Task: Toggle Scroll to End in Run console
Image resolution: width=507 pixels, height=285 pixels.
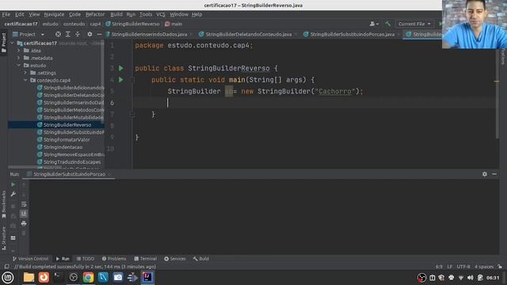Action: point(24,214)
